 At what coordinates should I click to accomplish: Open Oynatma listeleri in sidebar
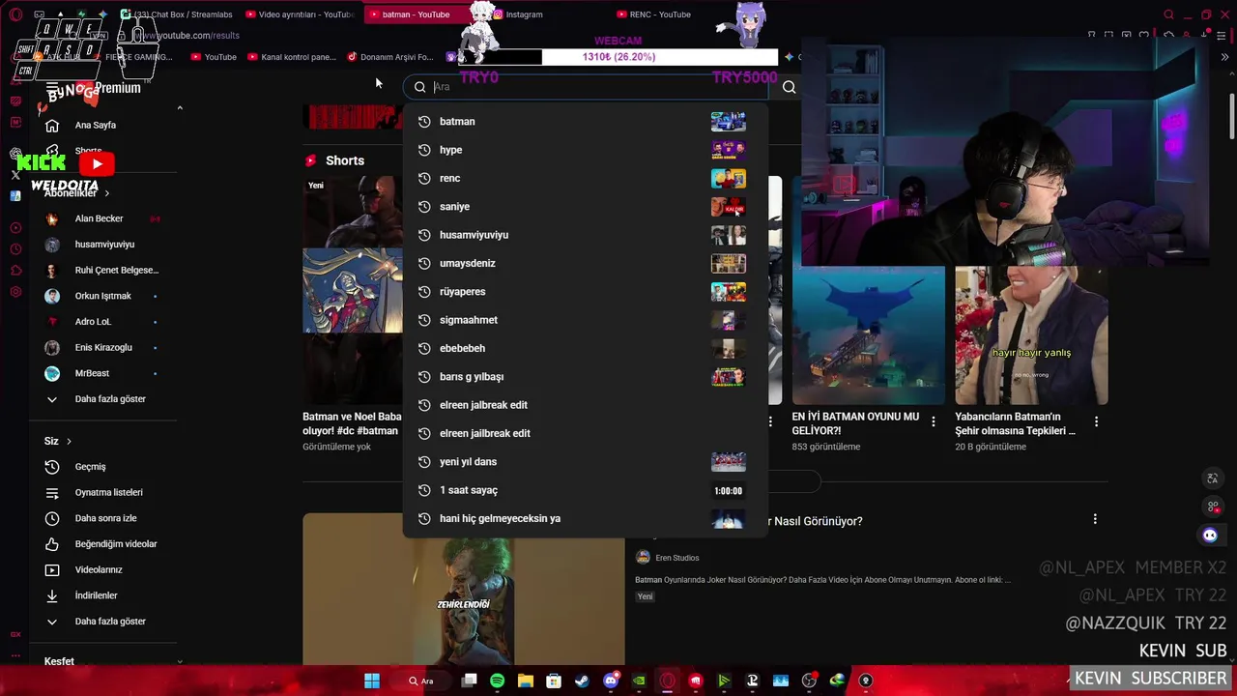[104, 492]
